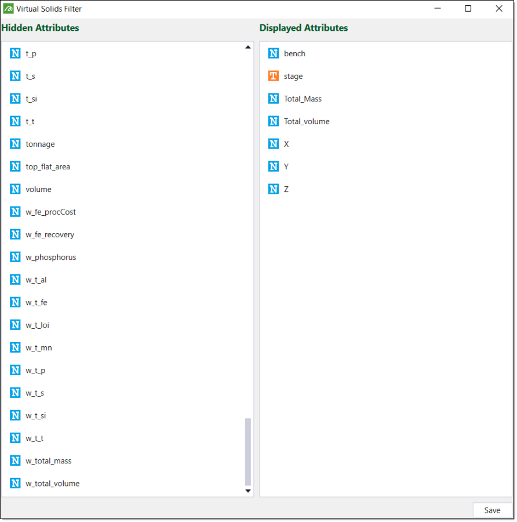This screenshot has height=522, width=517.
Task: Click the N icon next to w_t_s
Action: click(15, 393)
